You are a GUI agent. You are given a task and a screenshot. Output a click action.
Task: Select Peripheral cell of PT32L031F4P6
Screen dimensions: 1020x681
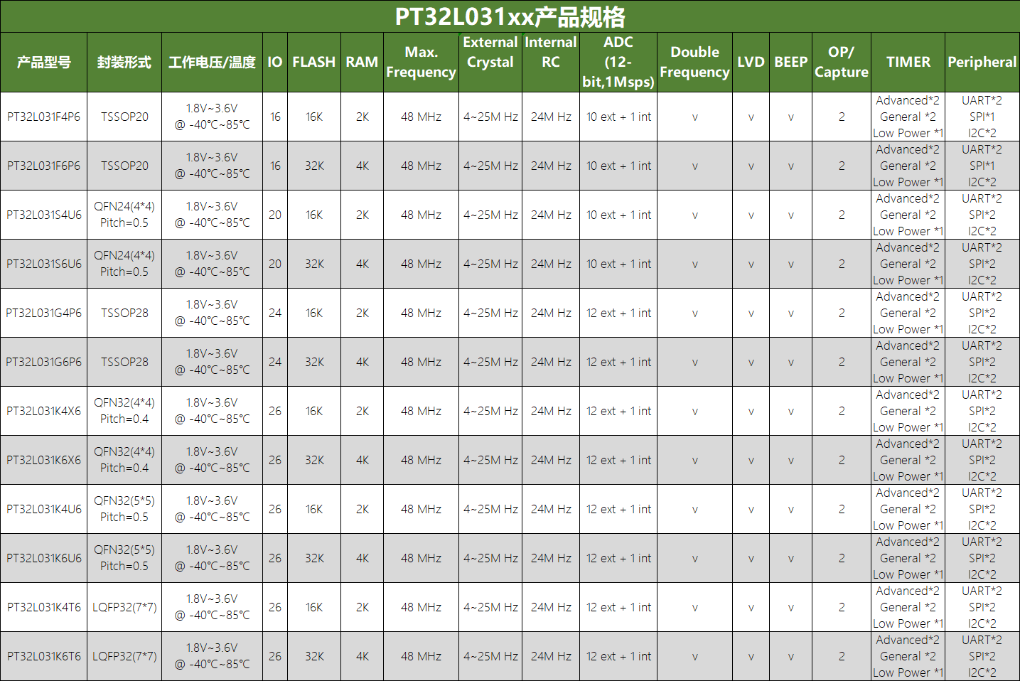[982, 117]
